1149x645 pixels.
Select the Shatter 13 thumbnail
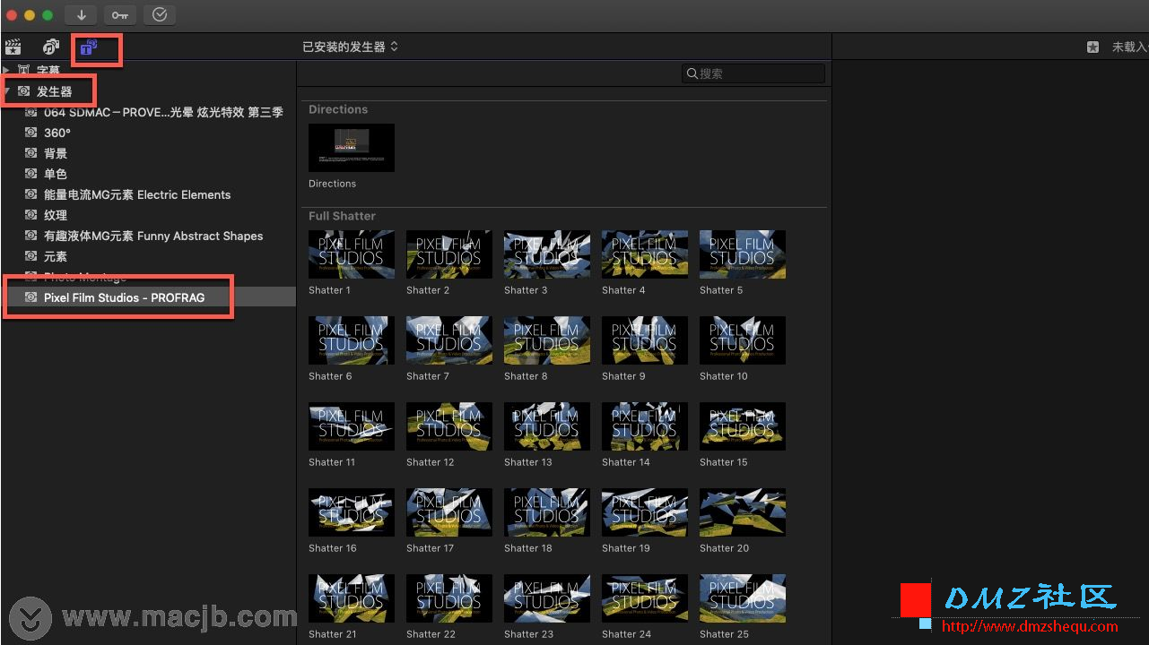547,426
